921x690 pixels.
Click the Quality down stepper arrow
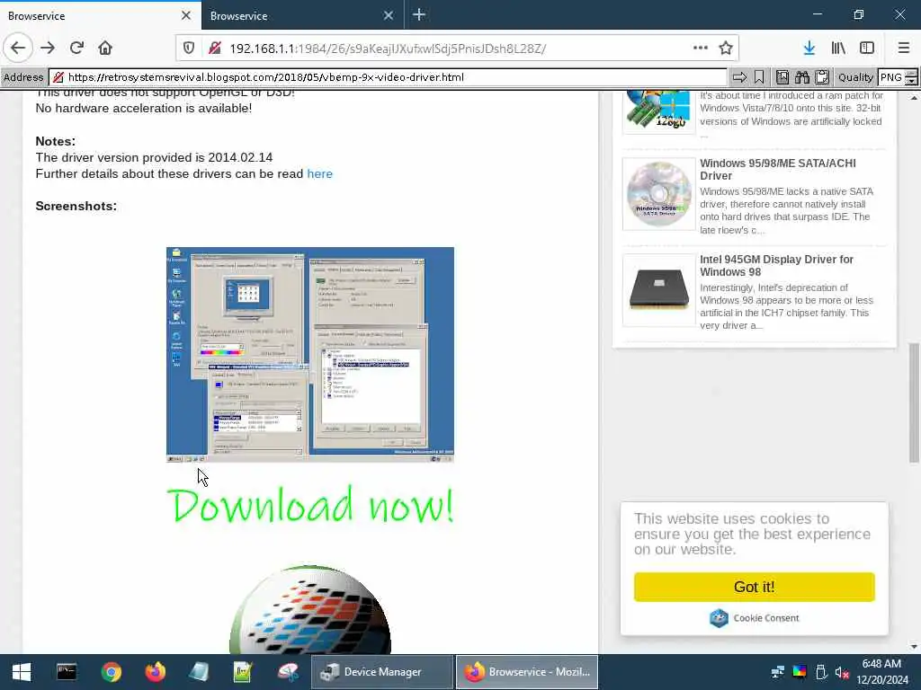click(x=912, y=82)
